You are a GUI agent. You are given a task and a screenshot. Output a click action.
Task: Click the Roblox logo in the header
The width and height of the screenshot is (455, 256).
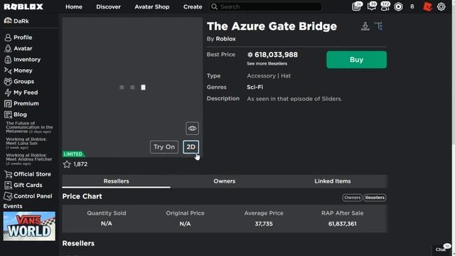coord(23,6)
